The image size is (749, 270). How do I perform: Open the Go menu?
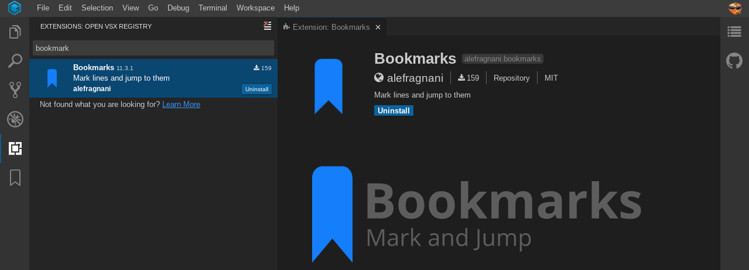pos(153,8)
